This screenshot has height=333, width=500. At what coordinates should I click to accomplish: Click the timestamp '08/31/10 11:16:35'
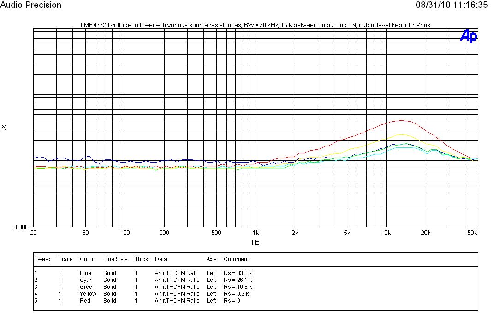[452, 5]
